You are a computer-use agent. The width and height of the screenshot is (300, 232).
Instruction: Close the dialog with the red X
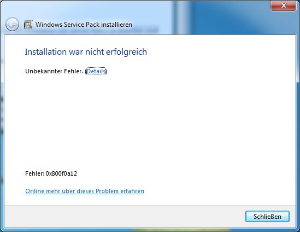tap(284, 5)
